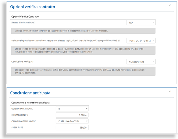Click the SPESE FISSE input field
178x139 pixels.
click(x=72, y=127)
